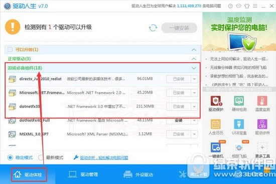Screen dimensions: 276x184
Task: Open the 无法上网如何解决 news link
Action: pyautogui.click(x=239, y=59)
